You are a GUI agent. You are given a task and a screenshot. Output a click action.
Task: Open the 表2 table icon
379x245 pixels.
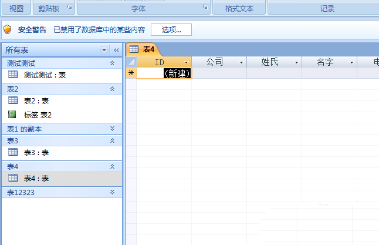click(13, 100)
